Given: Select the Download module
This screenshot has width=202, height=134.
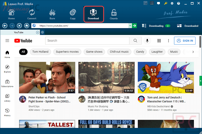Looking at the screenshot, I should coord(93,14).
